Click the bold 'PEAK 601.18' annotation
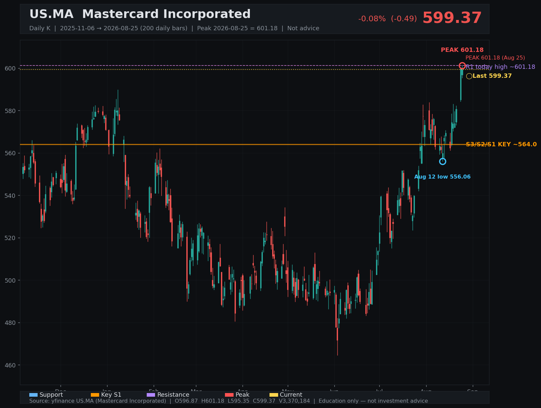The width and height of the screenshot is (541, 408). [x=462, y=50]
